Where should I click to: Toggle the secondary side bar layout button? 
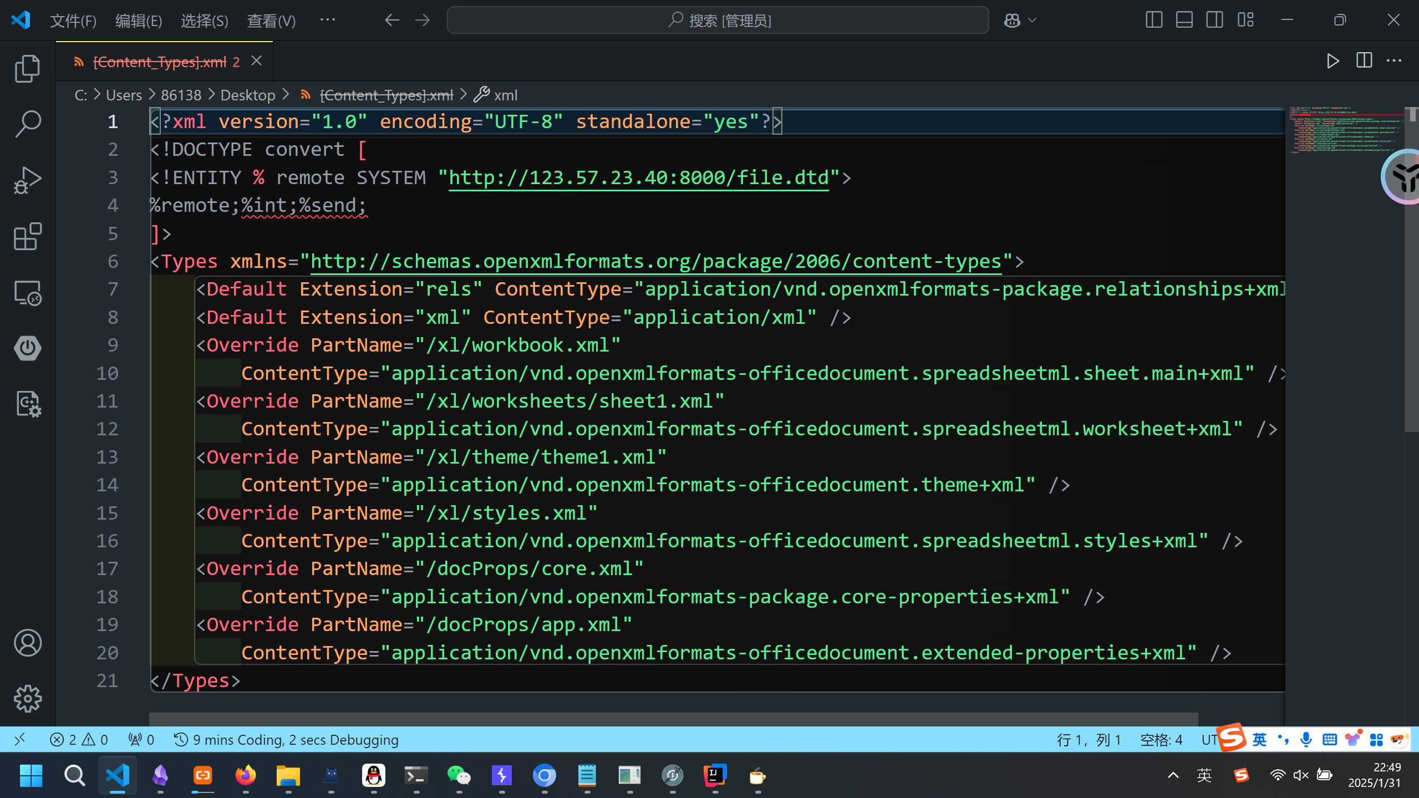(1214, 21)
